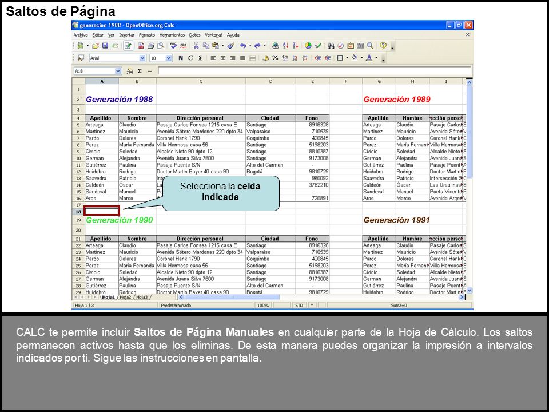Open the font size 10 dropdown

point(169,58)
